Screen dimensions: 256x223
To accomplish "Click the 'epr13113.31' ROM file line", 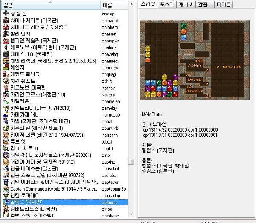I will 180,135.
